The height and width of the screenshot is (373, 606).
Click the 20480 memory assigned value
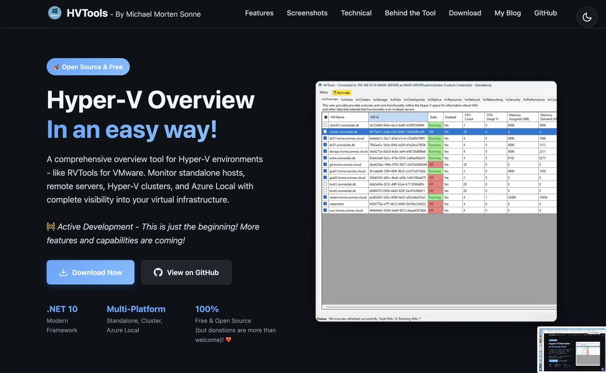tap(512, 197)
